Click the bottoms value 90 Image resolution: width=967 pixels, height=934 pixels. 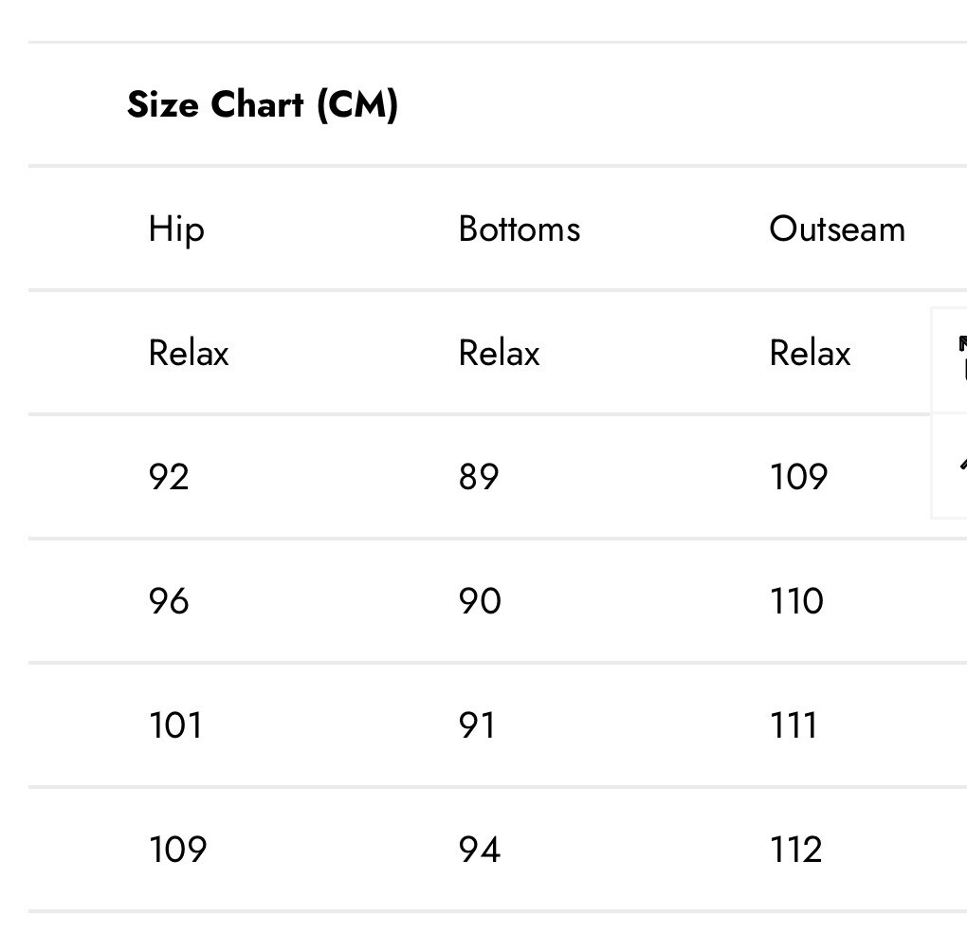click(480, 601)
